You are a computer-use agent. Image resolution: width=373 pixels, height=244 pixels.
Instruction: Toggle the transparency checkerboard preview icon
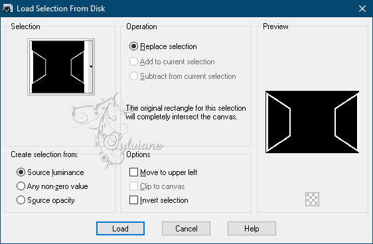[x=312, y=199]
